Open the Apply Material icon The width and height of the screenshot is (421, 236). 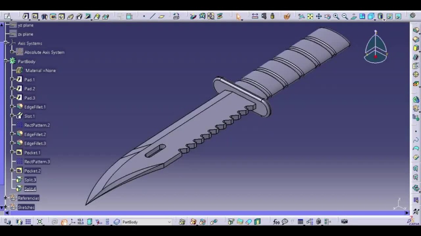coord(287,16)
